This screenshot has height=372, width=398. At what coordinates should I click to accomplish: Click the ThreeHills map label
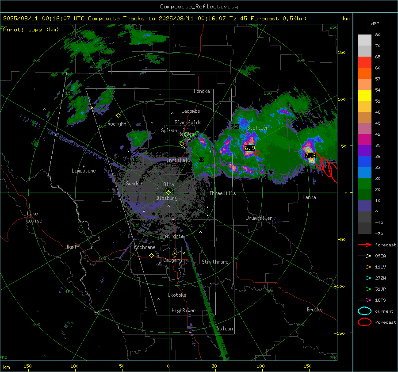(x=222, y=193)
